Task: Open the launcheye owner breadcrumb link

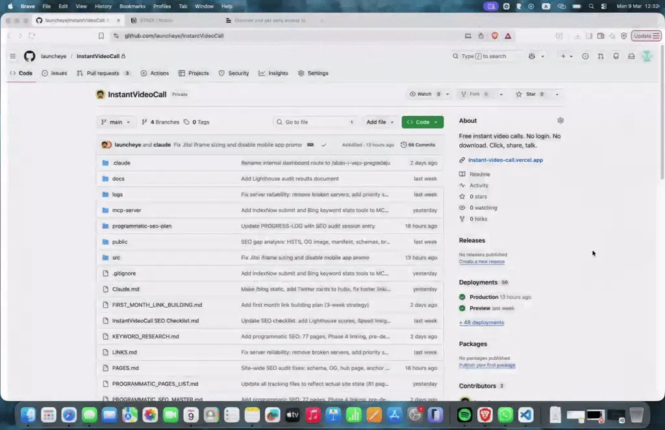Action: (53, 56)
